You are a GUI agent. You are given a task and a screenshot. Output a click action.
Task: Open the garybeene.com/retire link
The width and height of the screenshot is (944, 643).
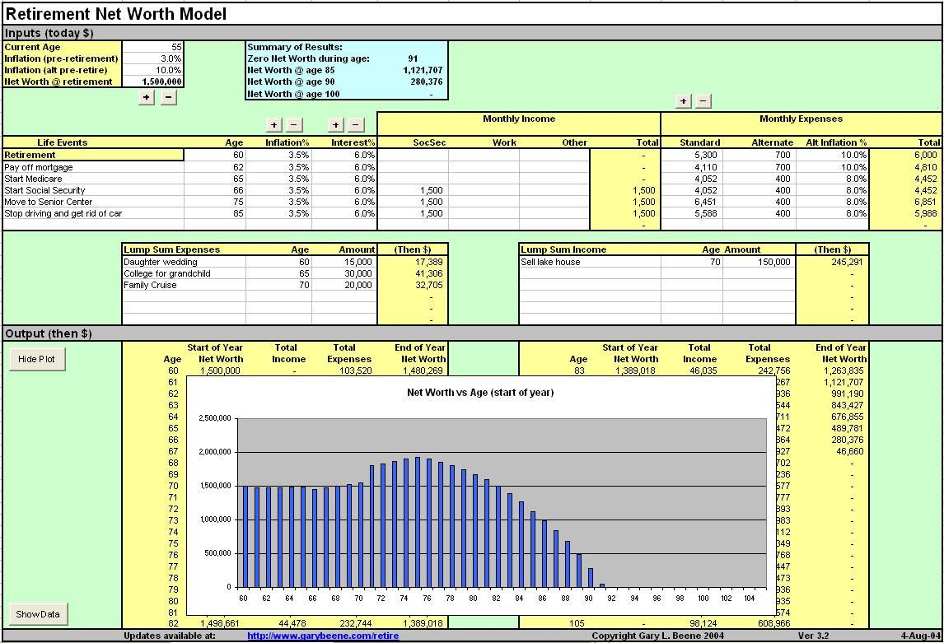(323, 636)
